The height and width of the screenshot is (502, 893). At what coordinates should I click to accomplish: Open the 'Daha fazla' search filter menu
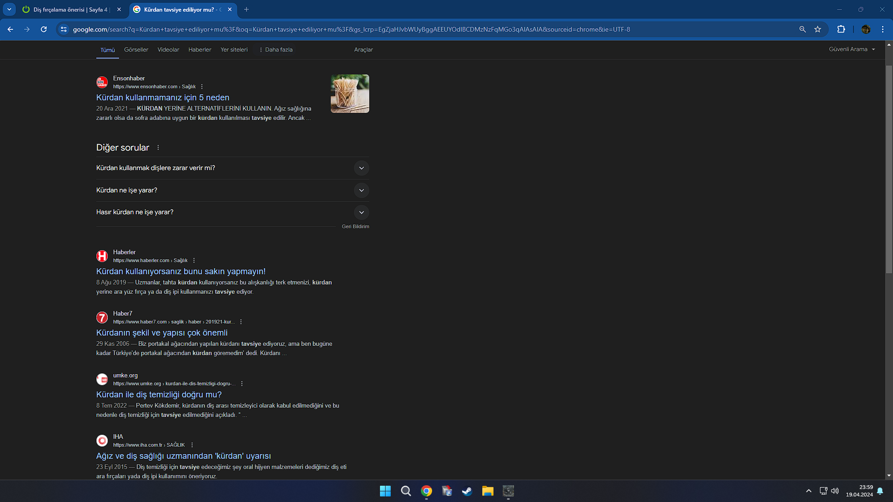[x=276, y=50]
